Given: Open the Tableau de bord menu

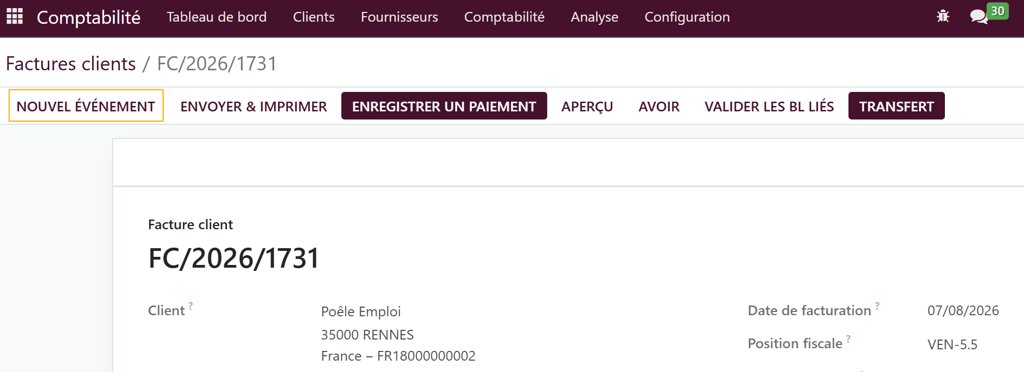Looking at the screenshot, I should [x=217, y=17].
